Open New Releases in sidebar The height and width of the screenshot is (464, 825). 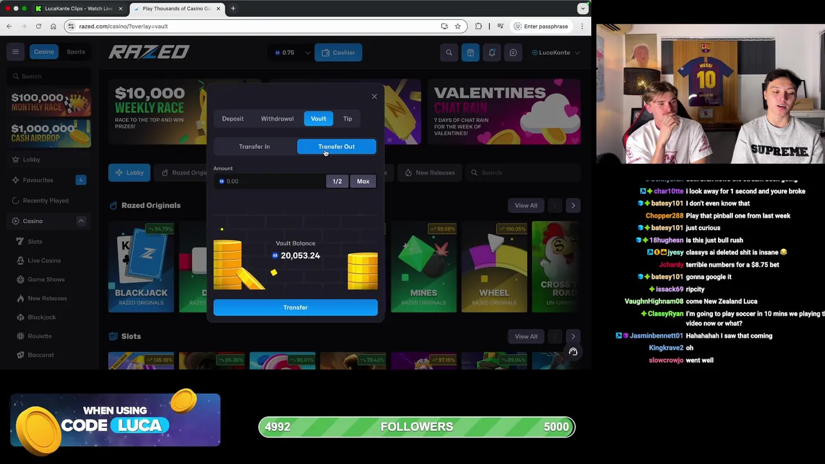click(x=49, y=298)
